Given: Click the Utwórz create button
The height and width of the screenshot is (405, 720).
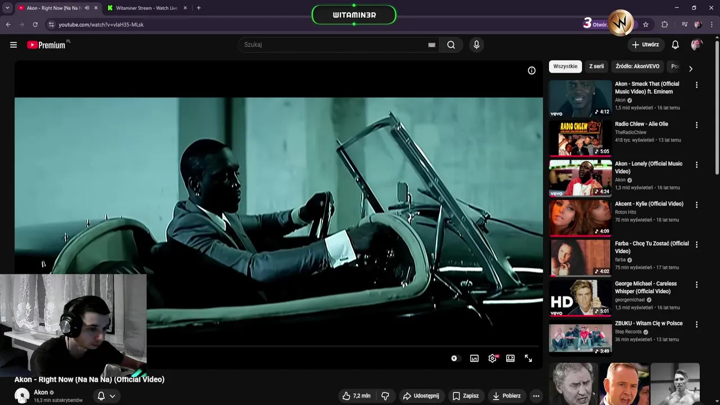Looking at the screenshot, I should pyautogui.click(x=645, y=45).
